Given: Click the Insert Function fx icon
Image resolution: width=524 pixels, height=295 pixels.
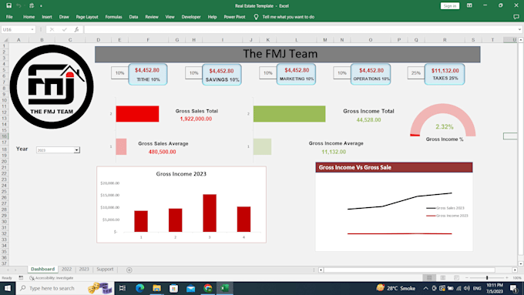Looking at the screenshot, I should 76,29.
